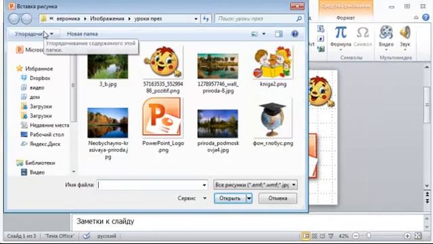Open the change view icon in dialog toolbar
433x244 pixels.
(254, 34)
